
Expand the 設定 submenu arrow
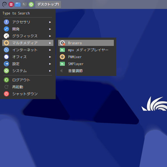(x=50, y=64)
